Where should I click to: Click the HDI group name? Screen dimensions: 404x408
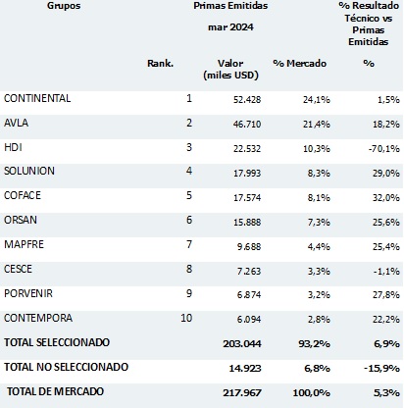click(13, 147)
